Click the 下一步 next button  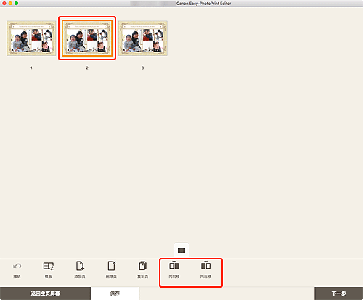click(x=339, y=293)
